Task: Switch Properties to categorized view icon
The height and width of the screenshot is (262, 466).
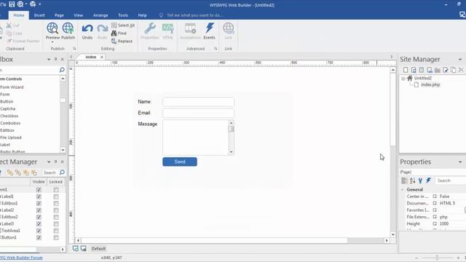Action: pos(404,180)
